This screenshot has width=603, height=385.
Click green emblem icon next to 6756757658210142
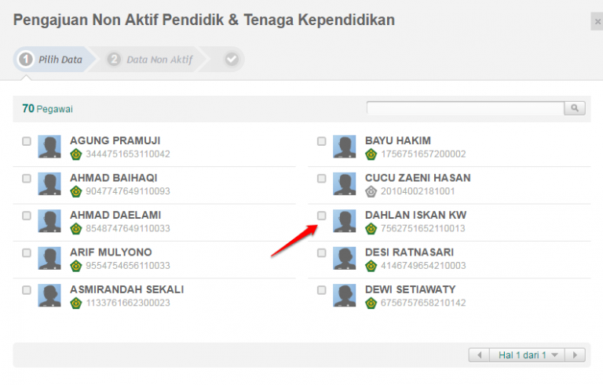click(371, 303)
